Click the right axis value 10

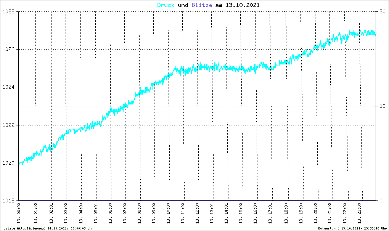382,106
